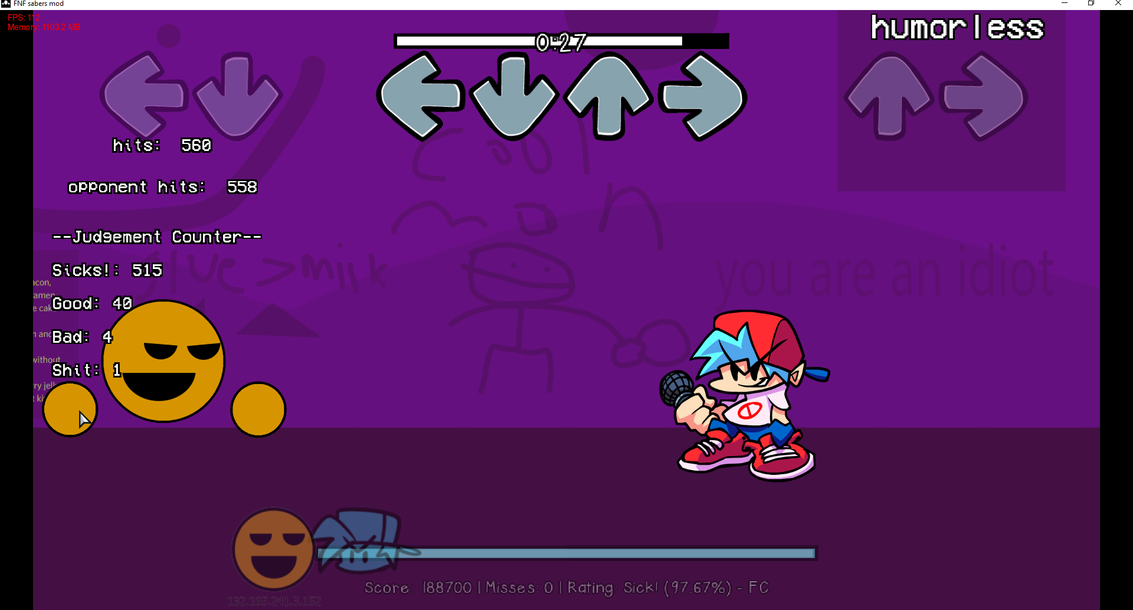The height and width of the screenshot is (610, 1133).
Task: Click the 'FNF sabers mod' window title
Action: (38, 4)
